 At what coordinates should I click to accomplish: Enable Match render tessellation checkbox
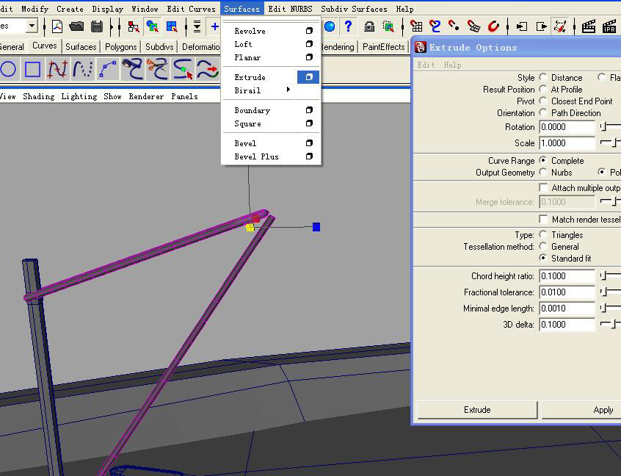coord(544,219)
